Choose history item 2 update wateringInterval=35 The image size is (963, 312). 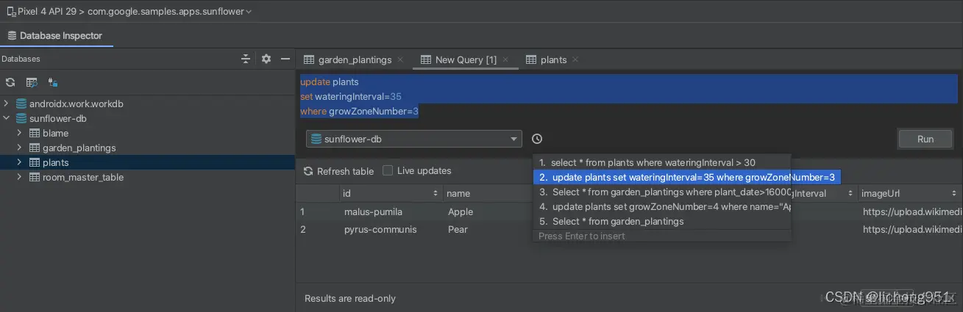click(686, 177)
